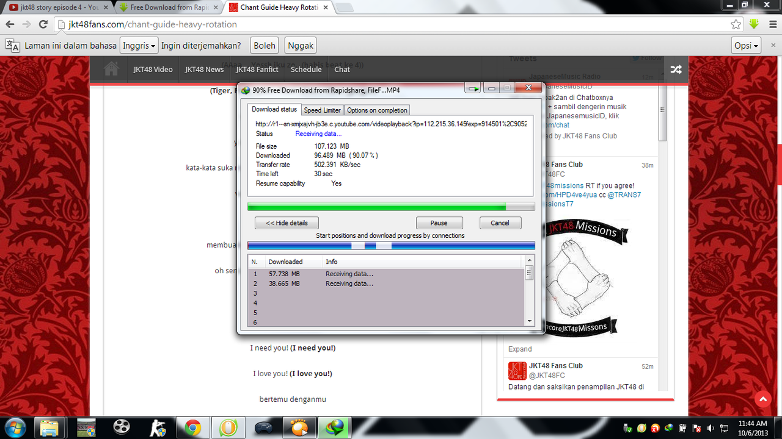
Task: Open the Opsi dropdown
Action: coord(746,45)
